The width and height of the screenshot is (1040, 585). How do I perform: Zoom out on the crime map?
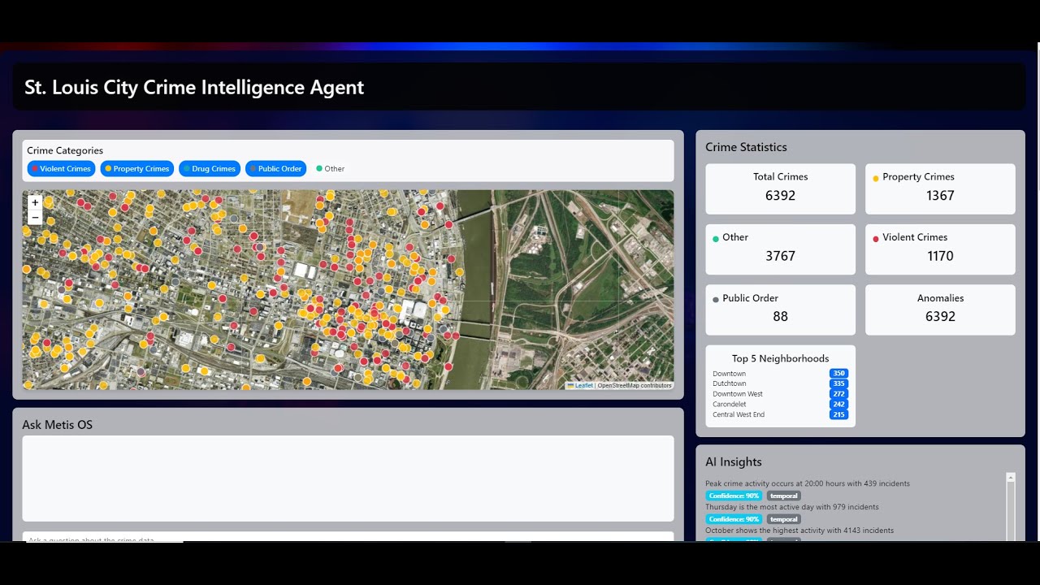[x=35, y=217]
